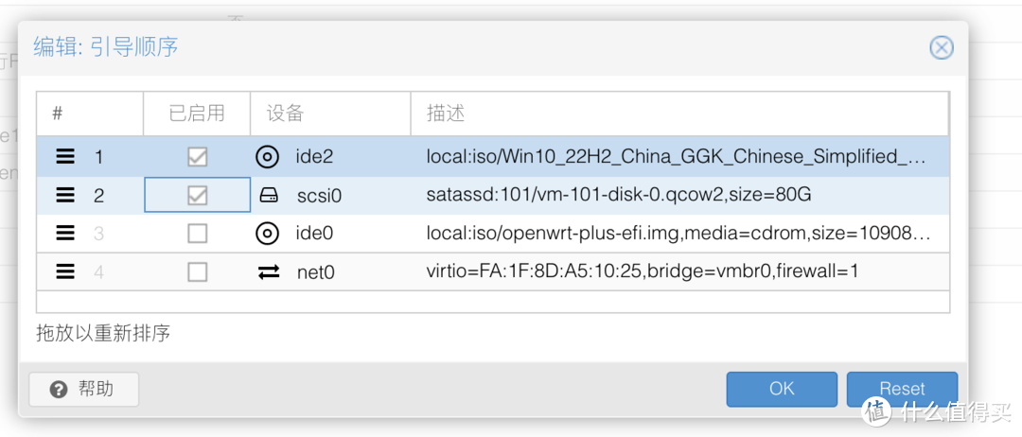1022x437 pixels.
Task: Click the hard disk icon for scsi0
Action: click(269, 195)
